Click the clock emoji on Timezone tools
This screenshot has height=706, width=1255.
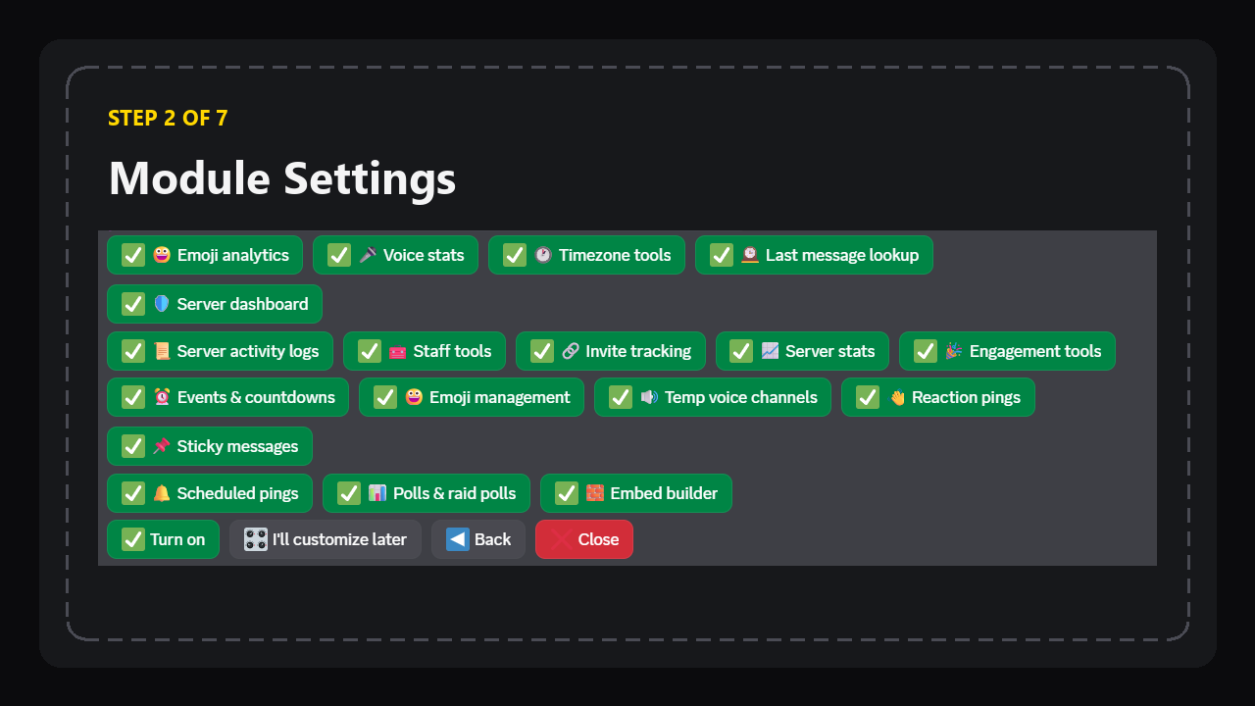pyautogui.click(x=543, y=255)
